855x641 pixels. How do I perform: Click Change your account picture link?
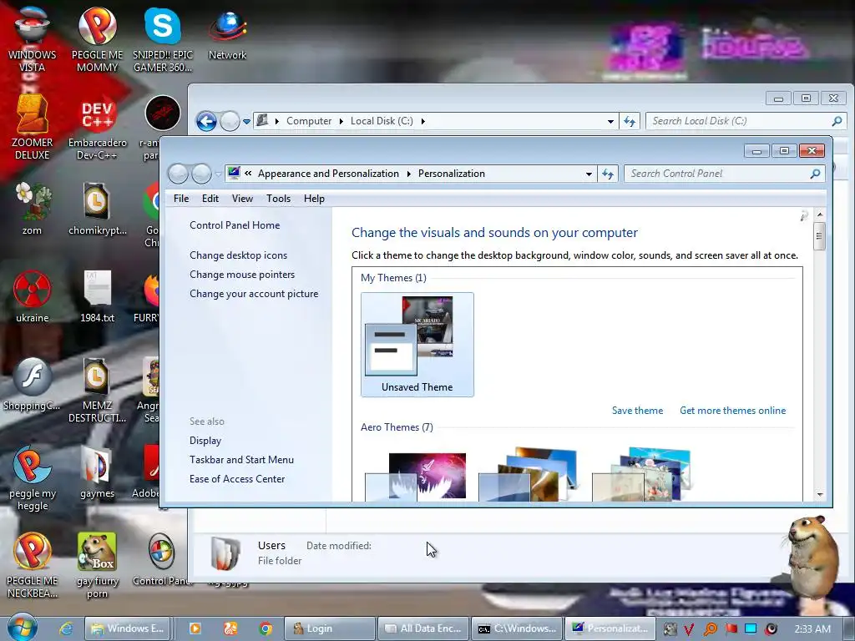point(254,293)
